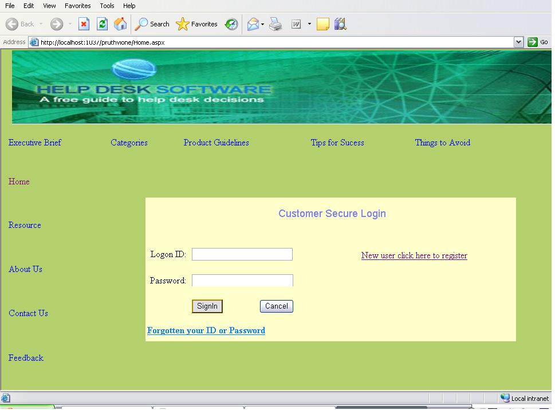The image size is (555, 410).
Task: Go back using the Back arrow button
Action: pyautogui.click(x=20, y=24)
